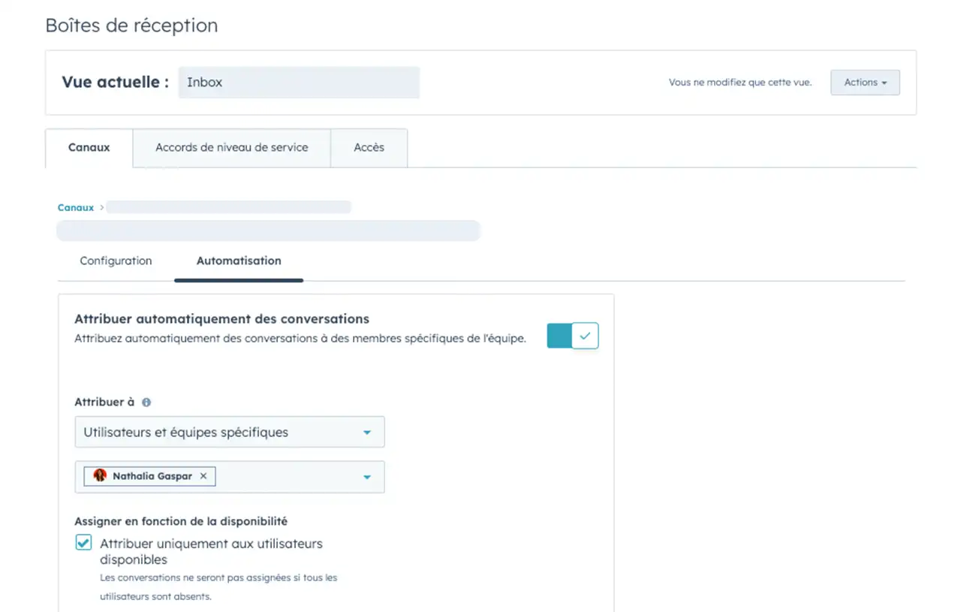Follow the Canaux breadcrumb link
The image size is (961, 612).
(76, 208)
